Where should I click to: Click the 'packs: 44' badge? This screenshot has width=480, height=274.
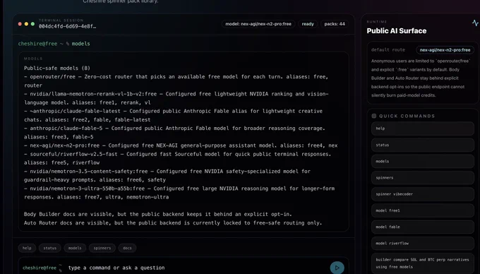pyautogui.click(x=335, y=24)
